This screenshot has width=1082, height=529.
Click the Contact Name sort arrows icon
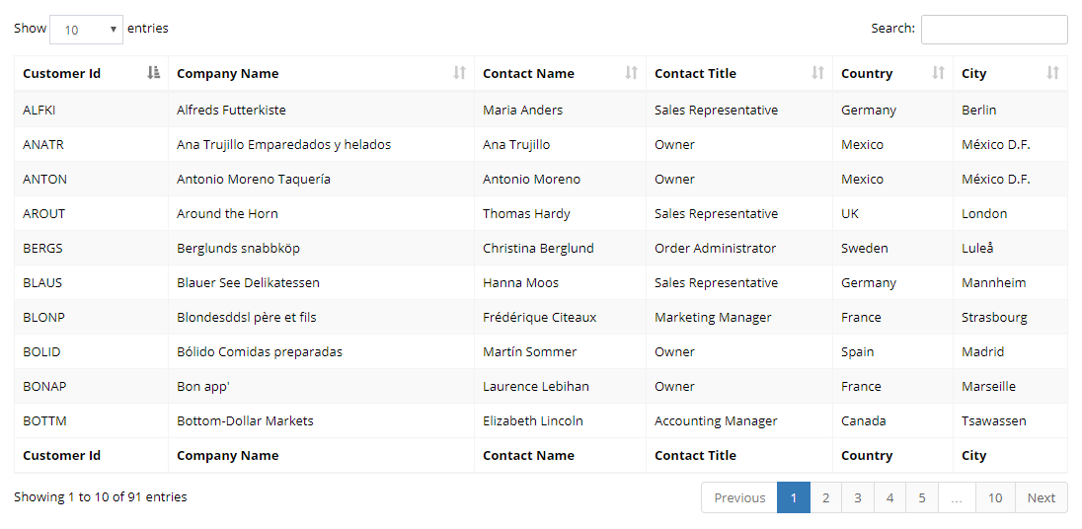pyautogui.click(x=631, y=73)
